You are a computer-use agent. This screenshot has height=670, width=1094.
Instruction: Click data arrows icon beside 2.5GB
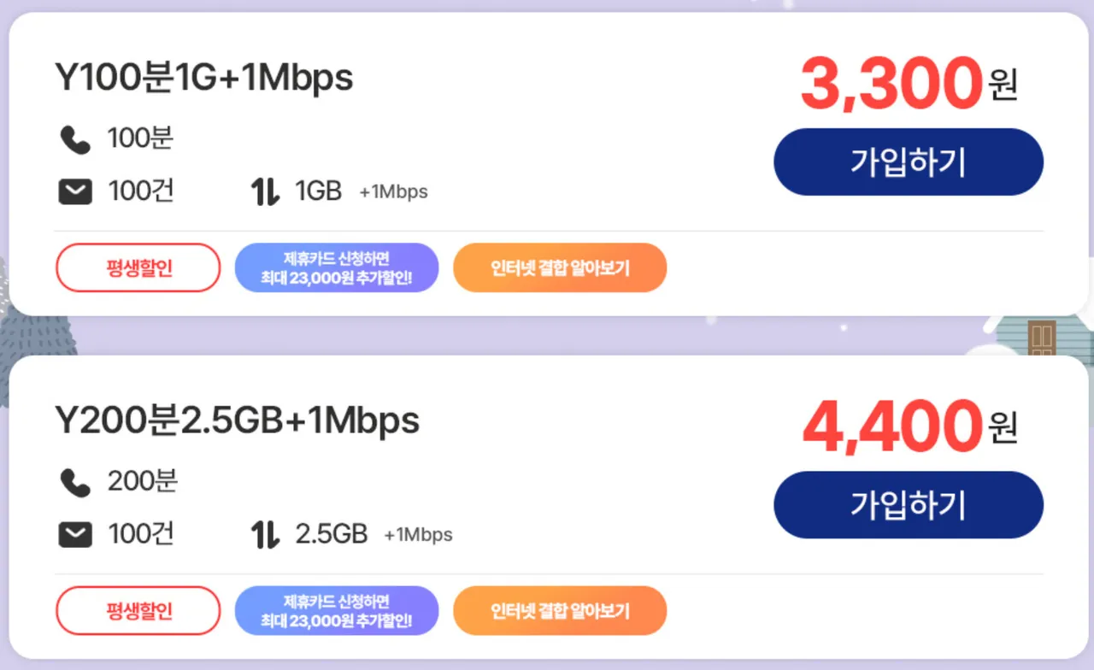coord(266,536)
